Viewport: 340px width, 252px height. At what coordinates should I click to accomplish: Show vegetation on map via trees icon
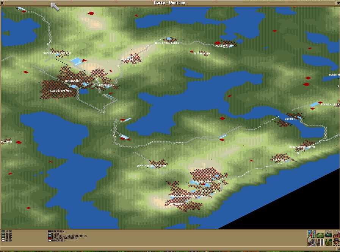point(328,242)
